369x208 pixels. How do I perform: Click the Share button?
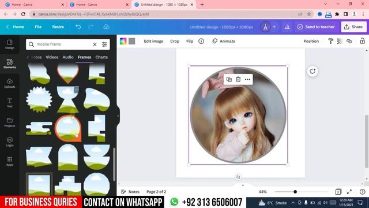[353, 27]
